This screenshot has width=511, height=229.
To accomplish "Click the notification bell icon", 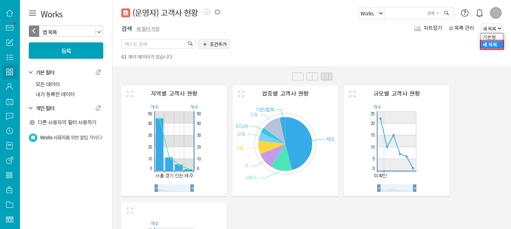I will (x=480, y=13).
